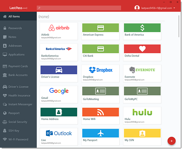Open the Home Wifi tile

100,116
